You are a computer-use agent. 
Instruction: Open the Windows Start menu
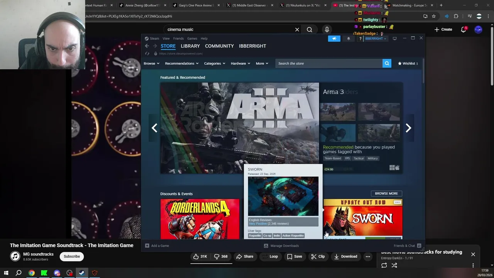pos(6,273)
